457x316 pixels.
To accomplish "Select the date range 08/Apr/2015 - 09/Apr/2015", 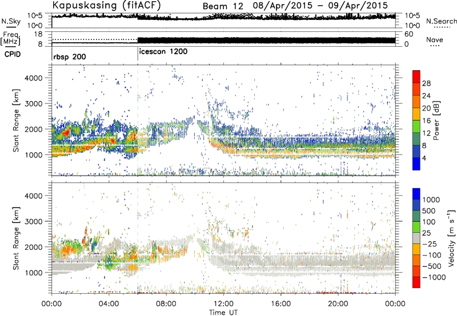I will point(320,6).
